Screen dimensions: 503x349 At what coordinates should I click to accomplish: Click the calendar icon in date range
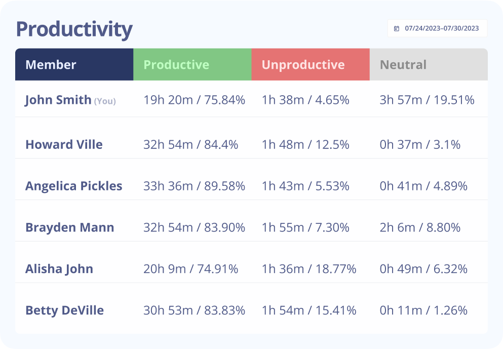pyautogui.click(x=397, y=29)
